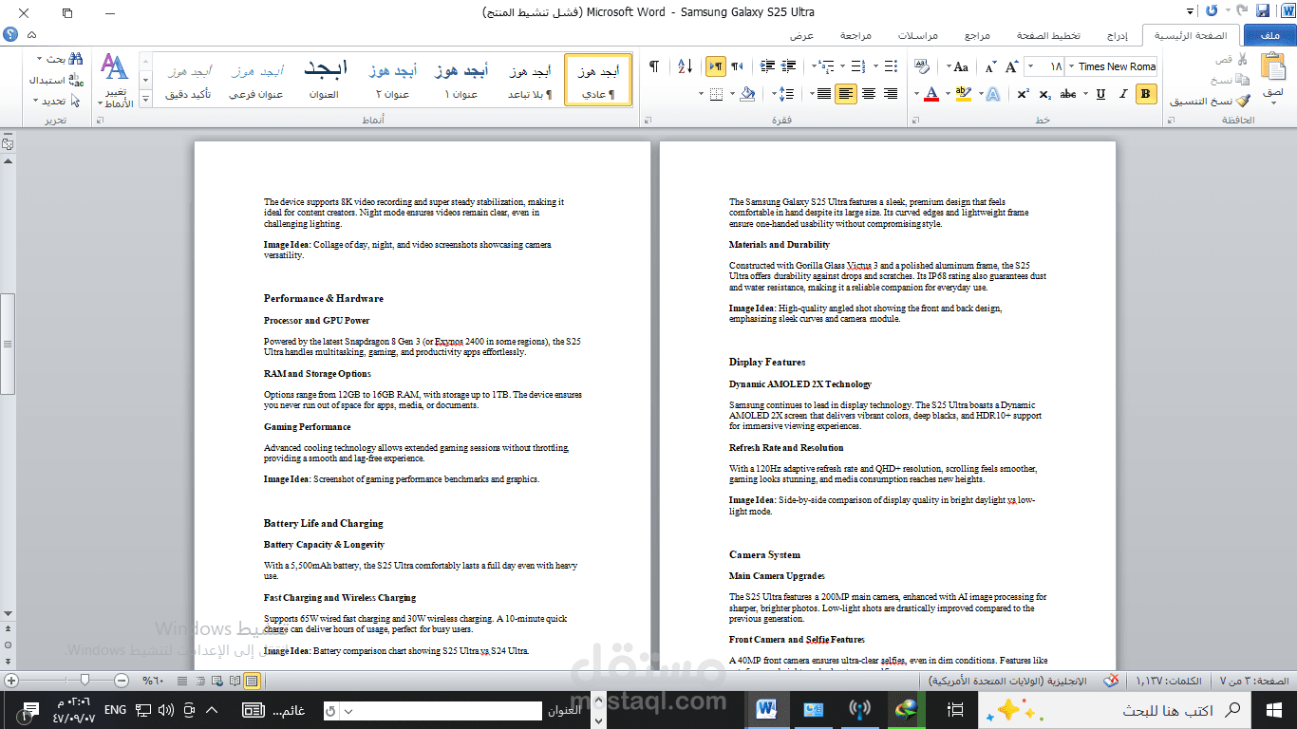The height and width of the screenshot is (729, 1297).
Task: Select left-to-right text direction
Action: [716, 66]
